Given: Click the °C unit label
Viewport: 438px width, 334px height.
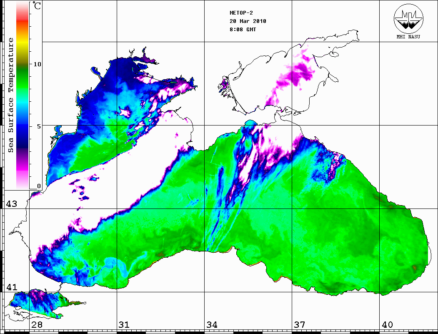Looking at the screenshot, I should click(x=37, y=5).
